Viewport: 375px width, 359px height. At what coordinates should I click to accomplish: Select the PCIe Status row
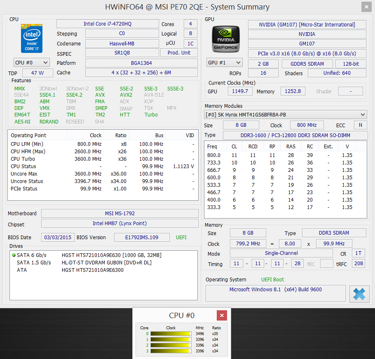[103, 189]
